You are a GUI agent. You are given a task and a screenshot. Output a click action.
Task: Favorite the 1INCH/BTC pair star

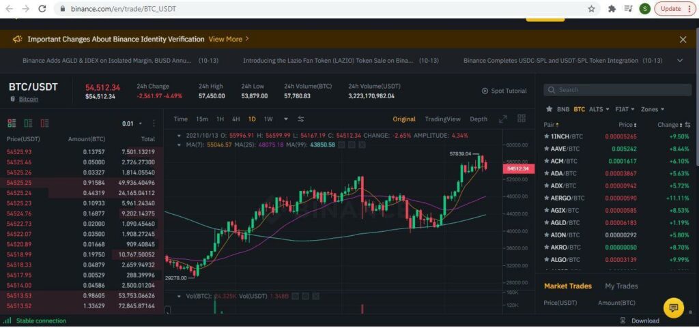tap(547, 136)
